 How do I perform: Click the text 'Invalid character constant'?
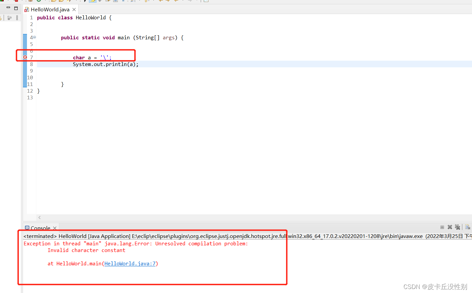87,250
